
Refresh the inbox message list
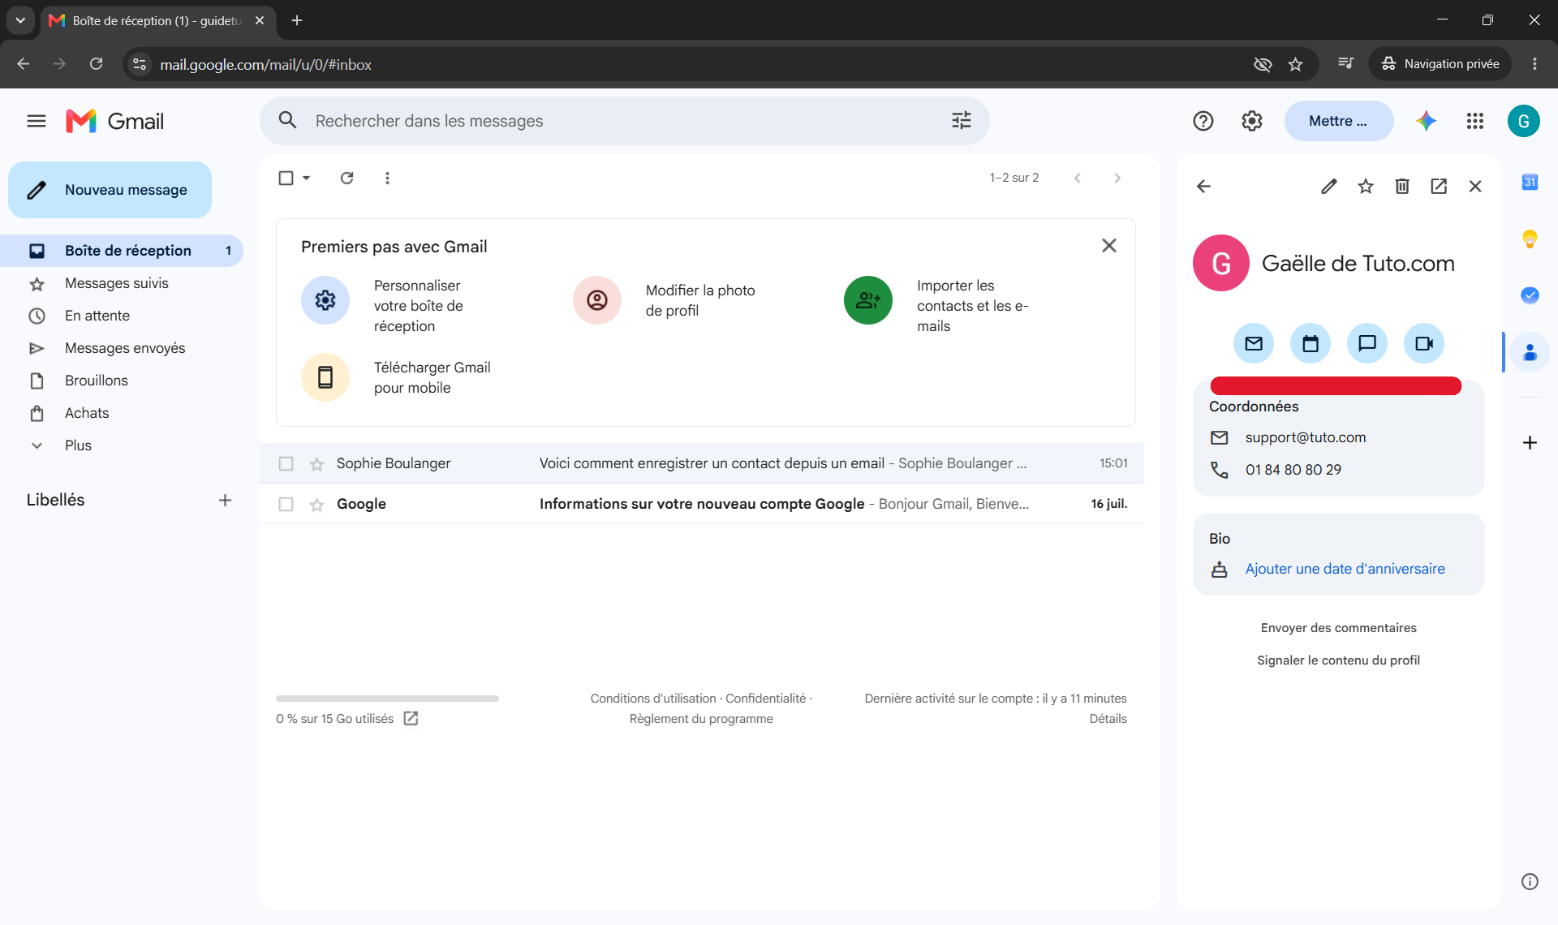point(346,178)
